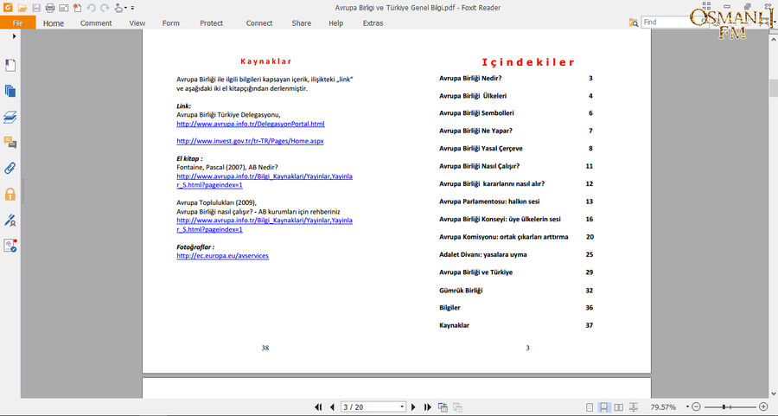Open the Pages thumbnails panel in sidebar
The image size is (778, 416).
[x=10, y=91]
